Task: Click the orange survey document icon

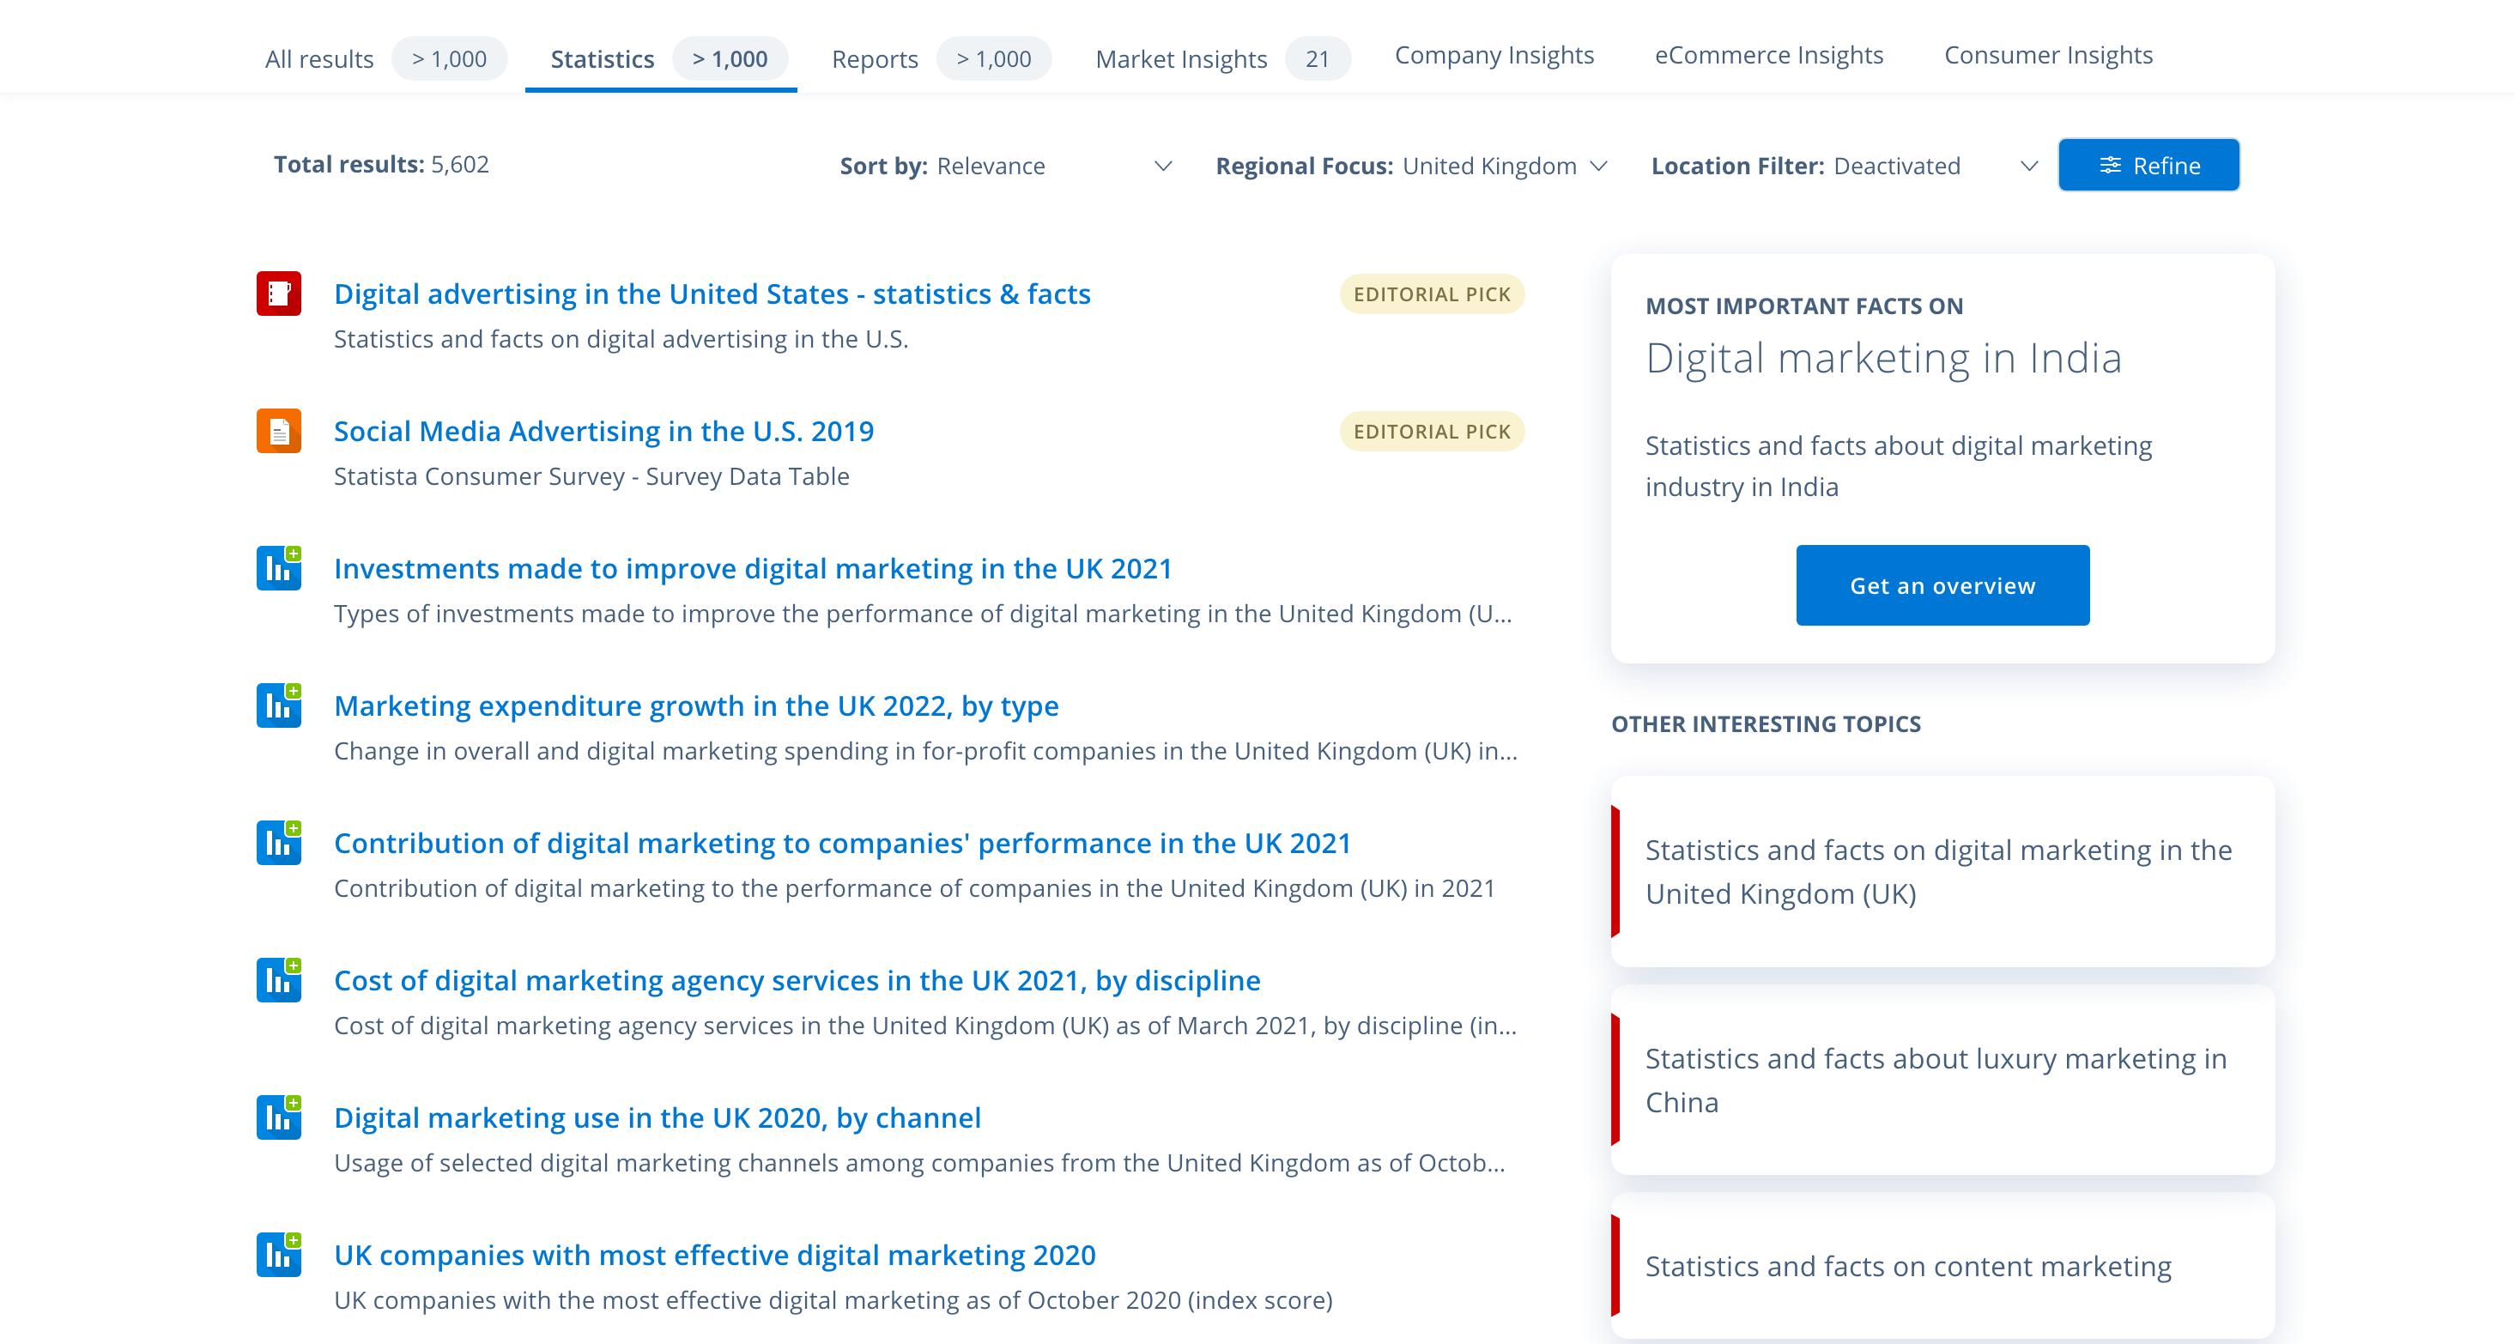Action: coord(278,432)
